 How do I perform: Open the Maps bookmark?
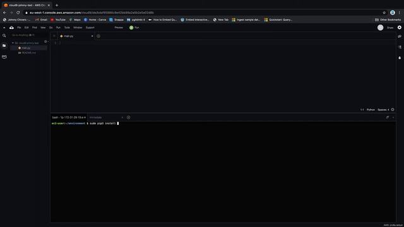click(74, 20)
